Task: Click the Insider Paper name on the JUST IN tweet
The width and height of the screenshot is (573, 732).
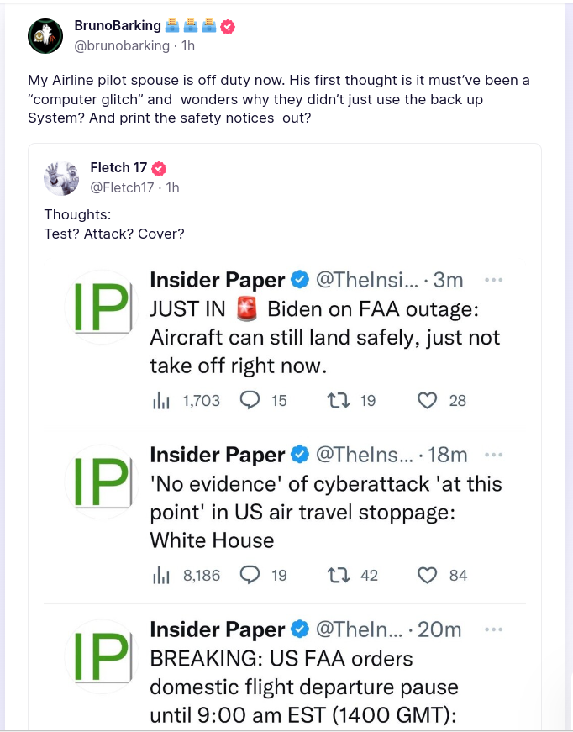Action: pyautogui.click(x=217, y=280)
